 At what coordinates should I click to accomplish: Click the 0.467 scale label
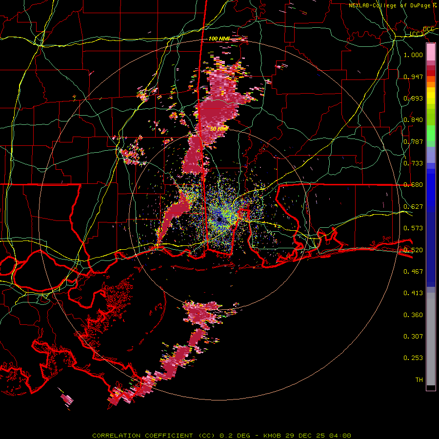[x=413, y=271]
